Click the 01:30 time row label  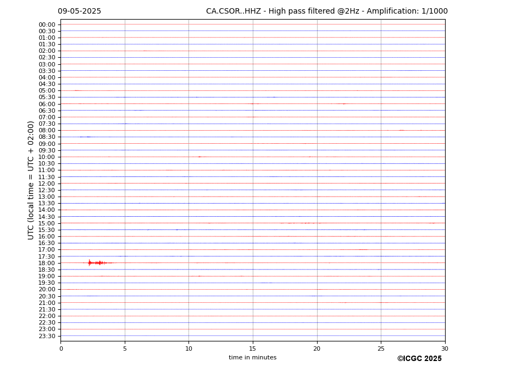(47, 45)
